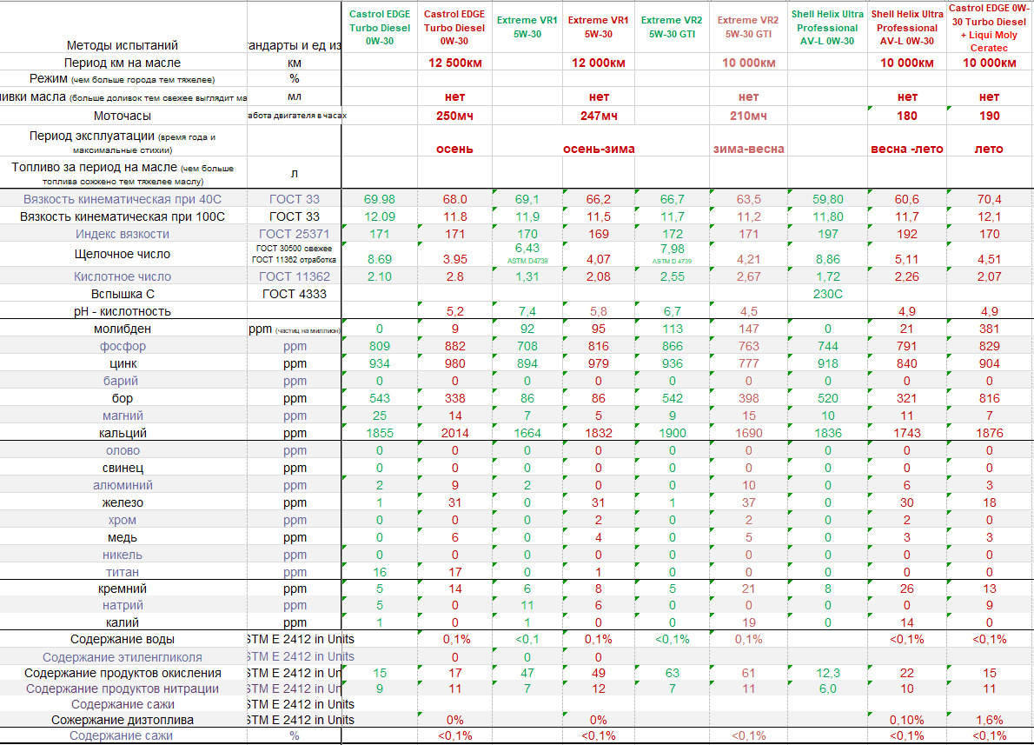
Task: Select the 'Кислотное число' row label
Action: coord(122,276)
